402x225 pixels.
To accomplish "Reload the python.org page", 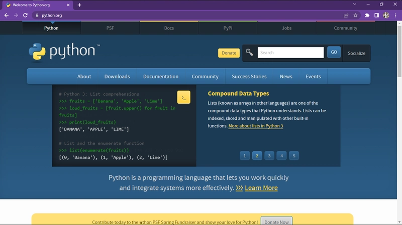I will click(25, 16).
